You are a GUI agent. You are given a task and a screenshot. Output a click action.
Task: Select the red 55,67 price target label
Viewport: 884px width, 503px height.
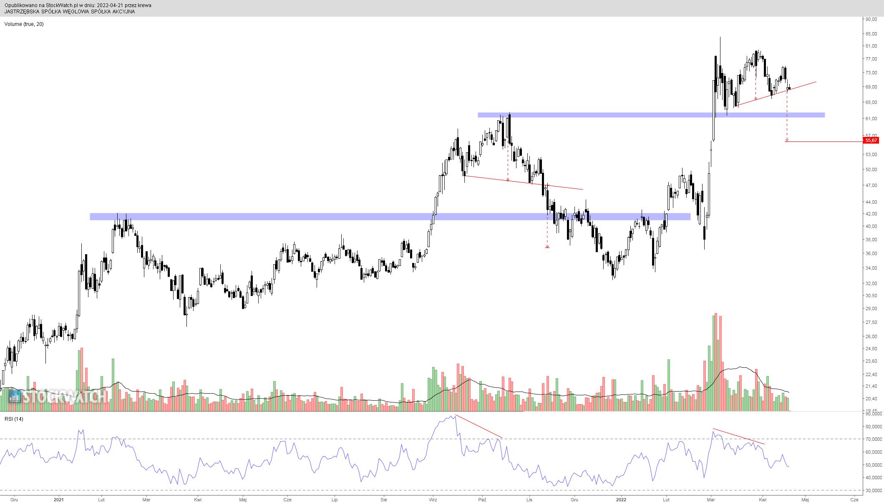click(871, 141)
